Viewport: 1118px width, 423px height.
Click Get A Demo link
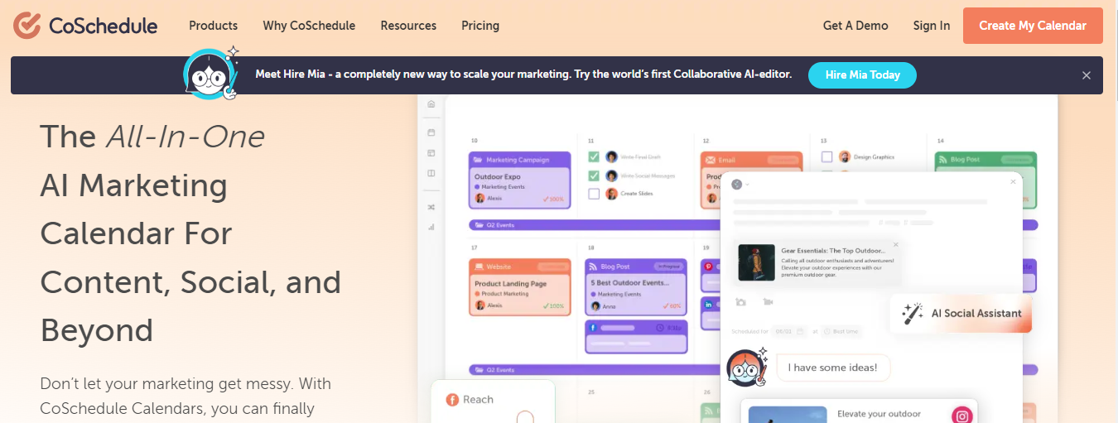(x=855, y=26)
